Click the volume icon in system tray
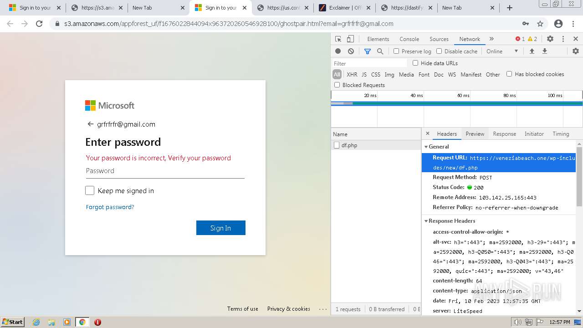The image size is (583, 328). tap(517, 322)
